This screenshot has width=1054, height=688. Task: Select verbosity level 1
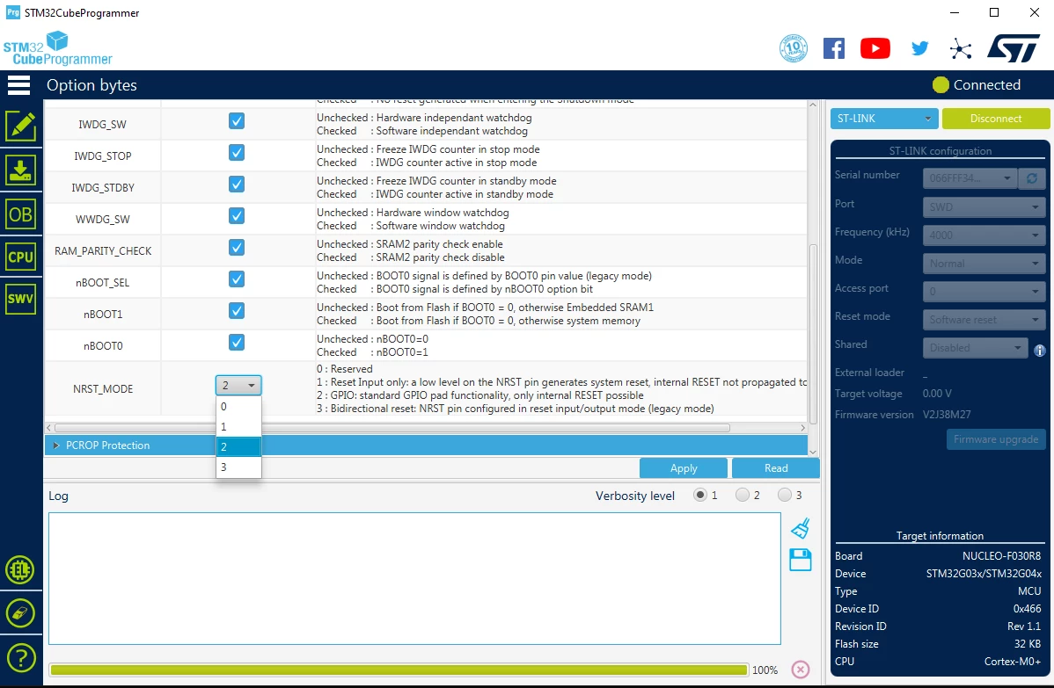pos(700,495)
